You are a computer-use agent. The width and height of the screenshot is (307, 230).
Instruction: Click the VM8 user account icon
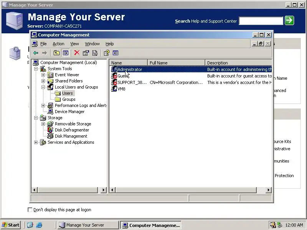pos(114,89)
